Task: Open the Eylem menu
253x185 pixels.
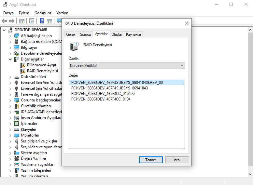Action: tap(24, 13)
